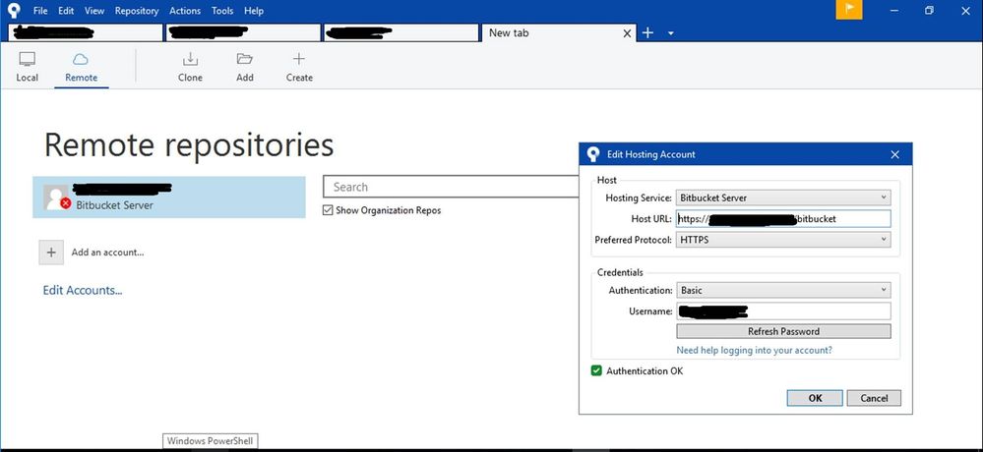Click the Host URL input field
This screenshot has width=983, height=452.
[783, 218]
